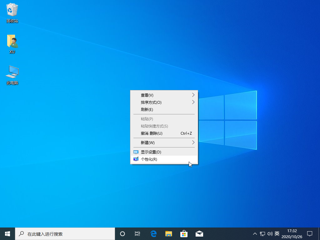This screenshot has width=320, height=240.
Task: Open the Action Center notifications
Action: point(309,233)
